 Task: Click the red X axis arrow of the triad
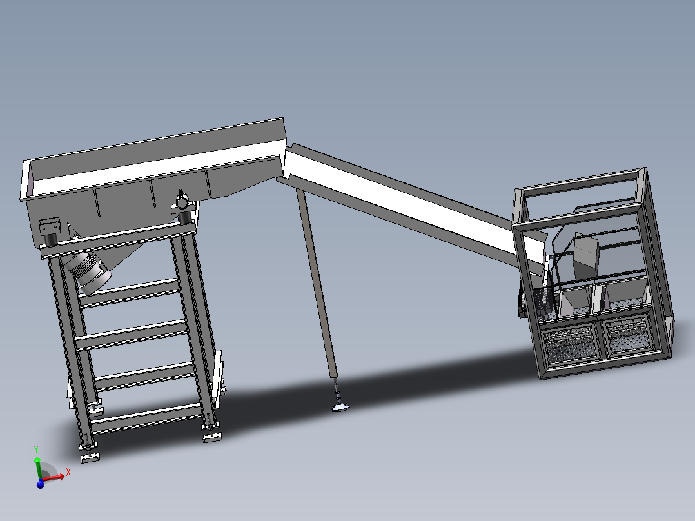(x=54, y=478)
